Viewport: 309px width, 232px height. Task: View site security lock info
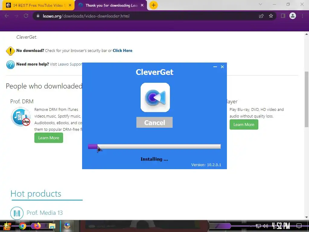pyautogui.click(x=38, y=16)
